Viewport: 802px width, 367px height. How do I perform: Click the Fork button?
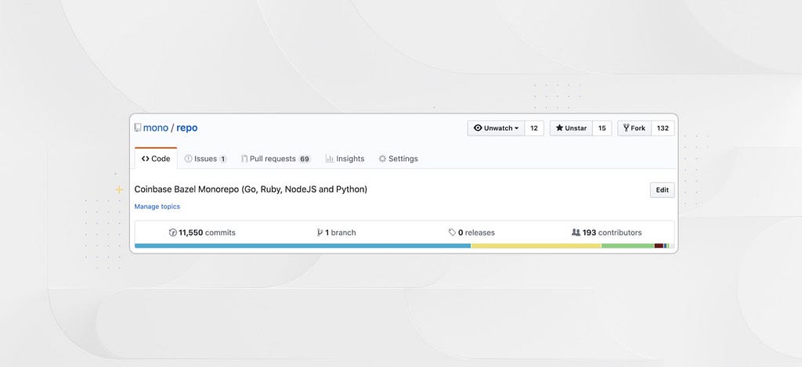click(x=634, y=128)
